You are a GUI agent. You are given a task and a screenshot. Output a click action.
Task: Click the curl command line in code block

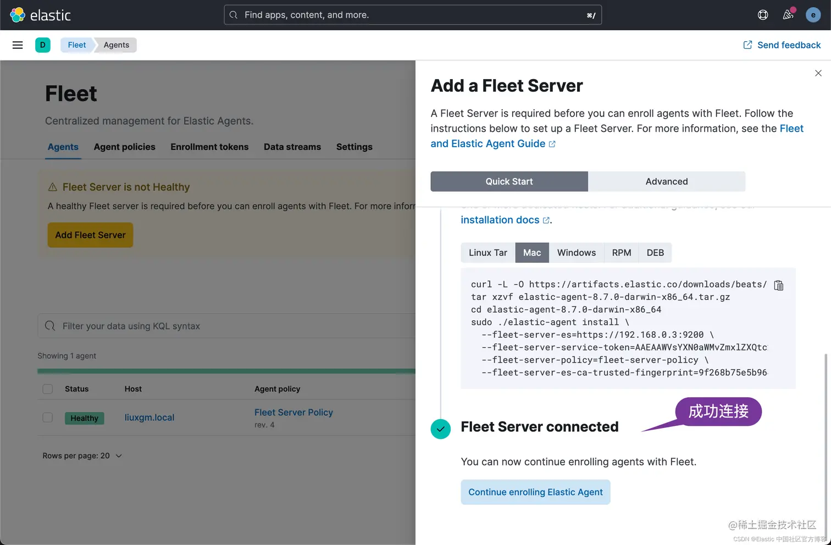coord(619,284)
